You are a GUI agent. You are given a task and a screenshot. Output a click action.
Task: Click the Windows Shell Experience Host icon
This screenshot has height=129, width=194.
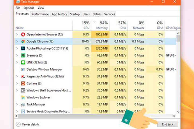pyautogui.click(x=23, y=91)
